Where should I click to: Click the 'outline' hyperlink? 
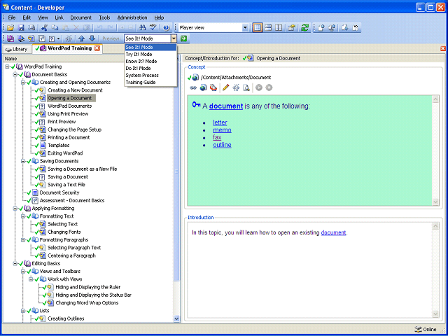222,145
